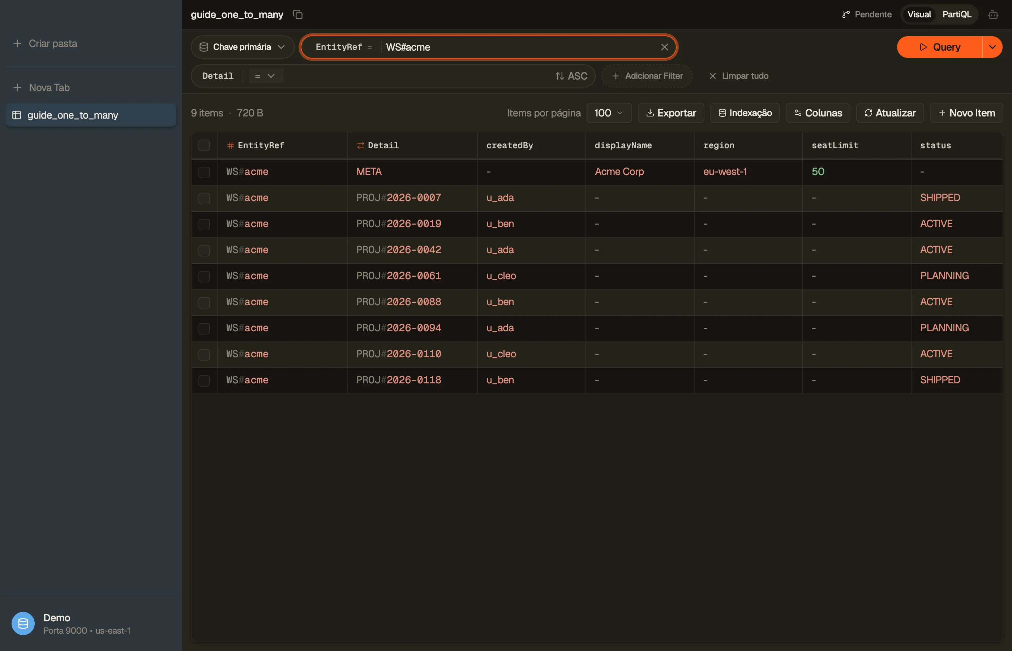Toggle ASC sort order

(571, 76)
